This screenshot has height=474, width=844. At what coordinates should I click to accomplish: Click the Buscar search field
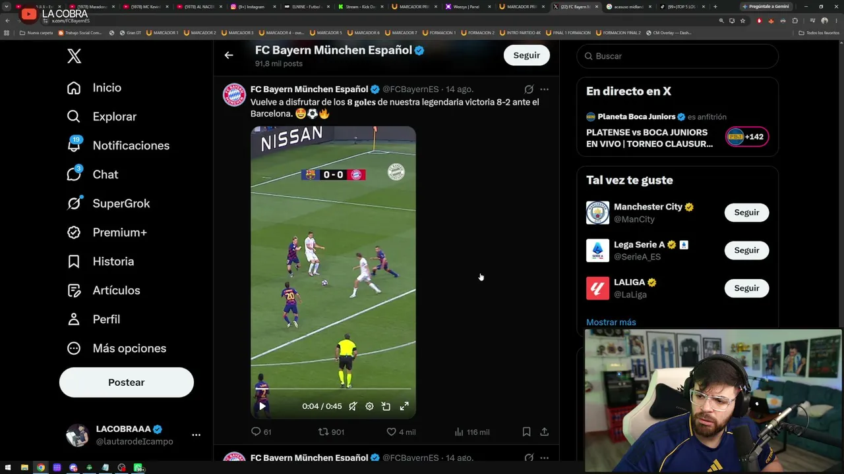click(x=678, y=56)
